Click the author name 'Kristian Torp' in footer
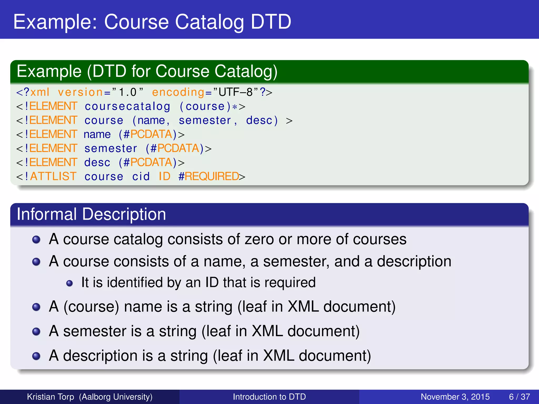This screenshot has width=539, height=404. click(51, 397)
